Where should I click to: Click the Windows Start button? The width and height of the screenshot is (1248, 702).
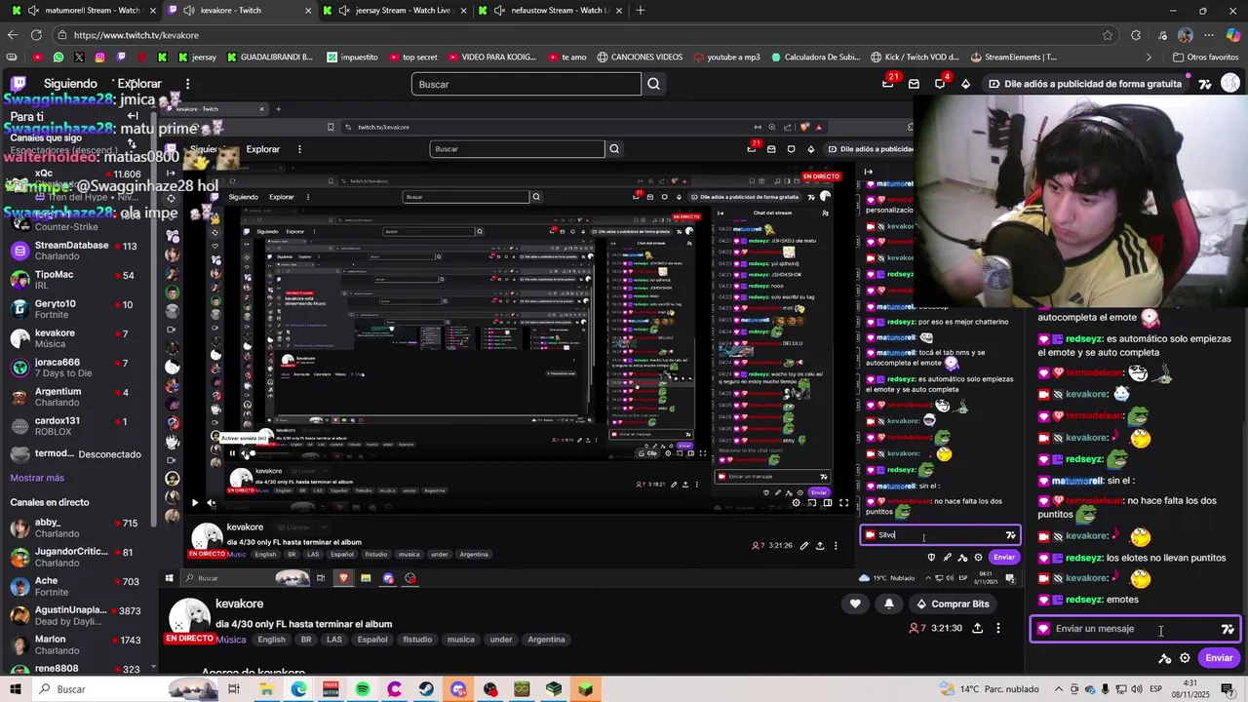point(17,689)
